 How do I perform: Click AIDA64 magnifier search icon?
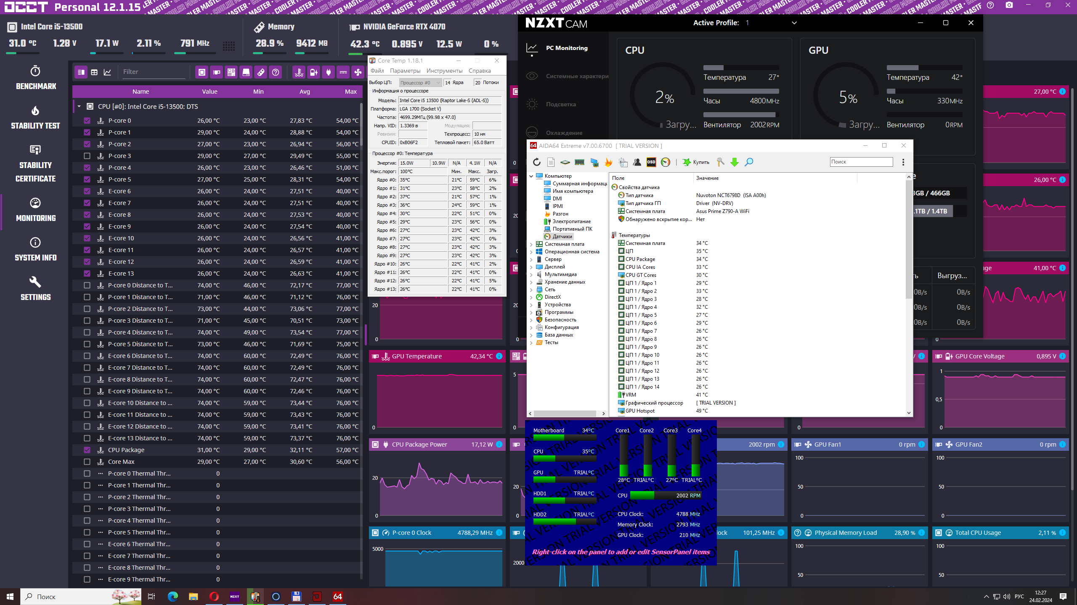point(749,162)
